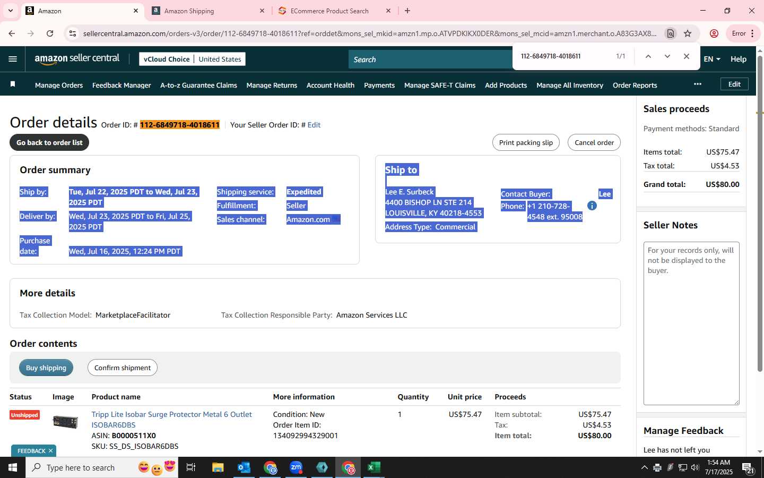Dismiss the FEEDBACK badge
764x478 pixels.
[50, 451]
